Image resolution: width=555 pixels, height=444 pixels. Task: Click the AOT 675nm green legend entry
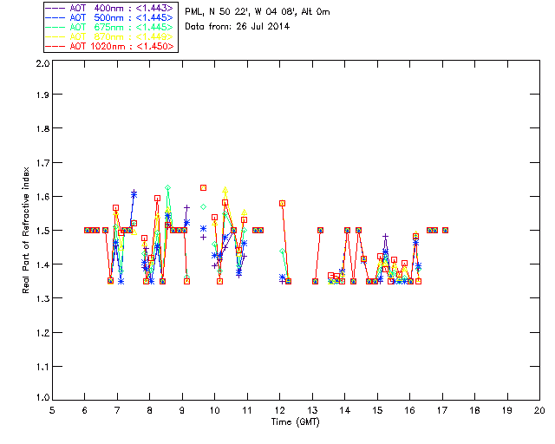pyautogui.click(x=110, y=27)
